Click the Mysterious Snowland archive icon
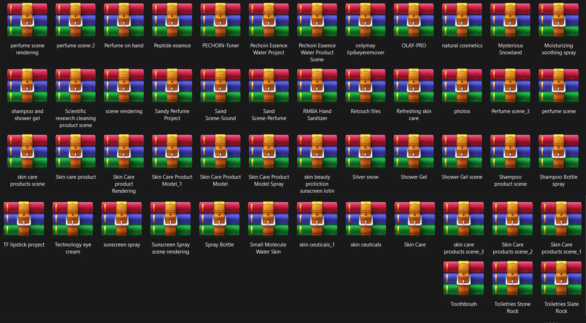The height and width of the screenshot is (323, 586). tap(510, 20)
